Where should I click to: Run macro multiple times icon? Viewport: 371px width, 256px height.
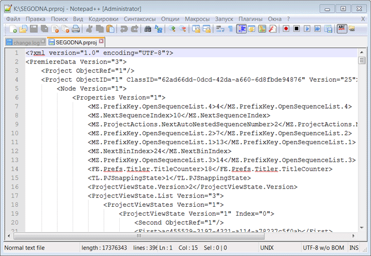(x=317, y=29)
